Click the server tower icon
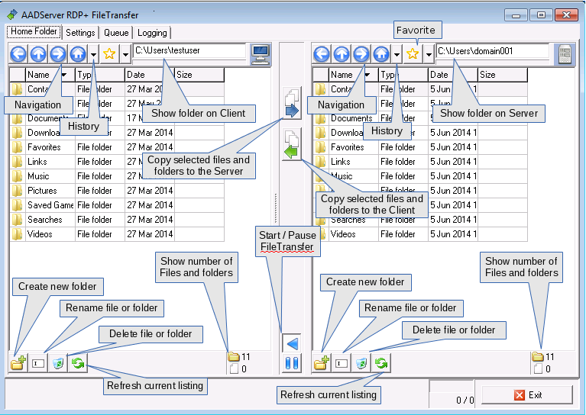The height and width of the screenshot is (415, 586). [x=565, y=53]
